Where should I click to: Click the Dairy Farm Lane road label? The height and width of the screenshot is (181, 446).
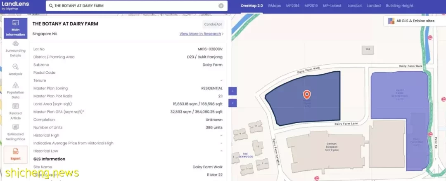coord(346,124)
